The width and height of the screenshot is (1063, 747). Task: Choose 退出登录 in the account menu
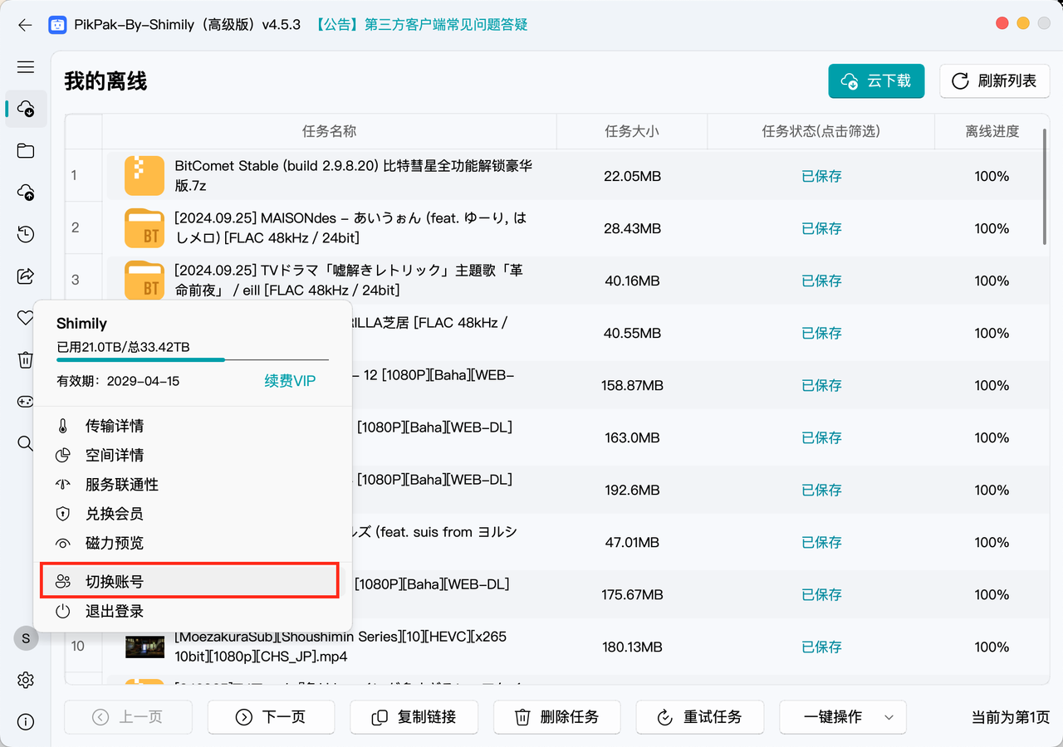click(x=115, y=612)
